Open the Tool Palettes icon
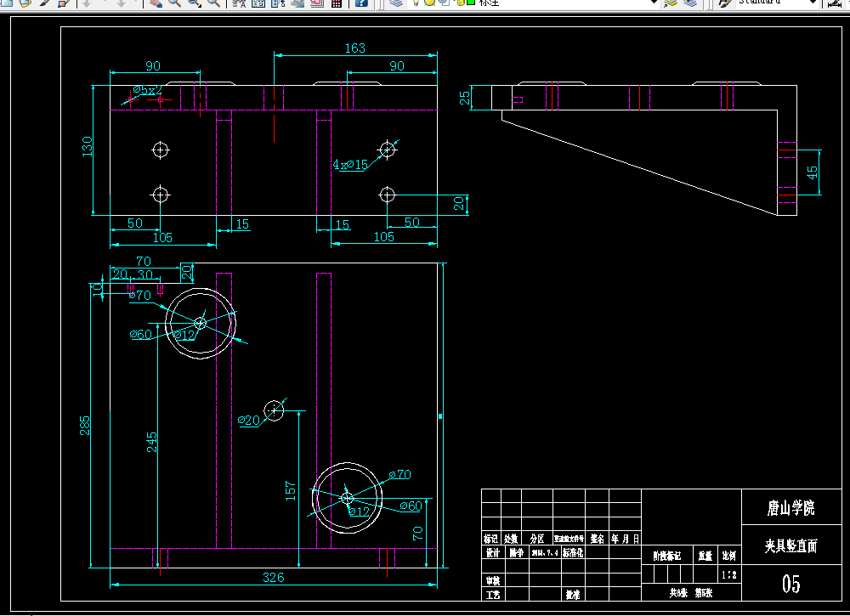The image size is (850, 616). click(278, 3)
